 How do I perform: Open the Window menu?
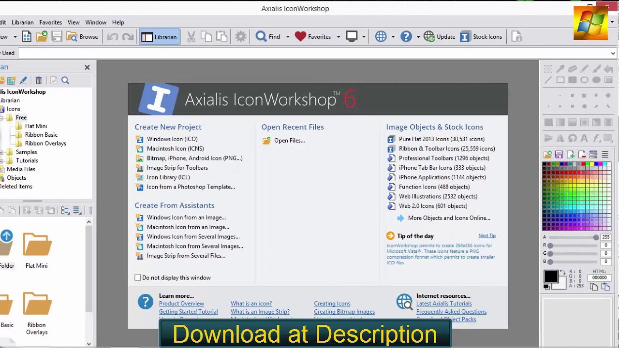coord(95,22)
